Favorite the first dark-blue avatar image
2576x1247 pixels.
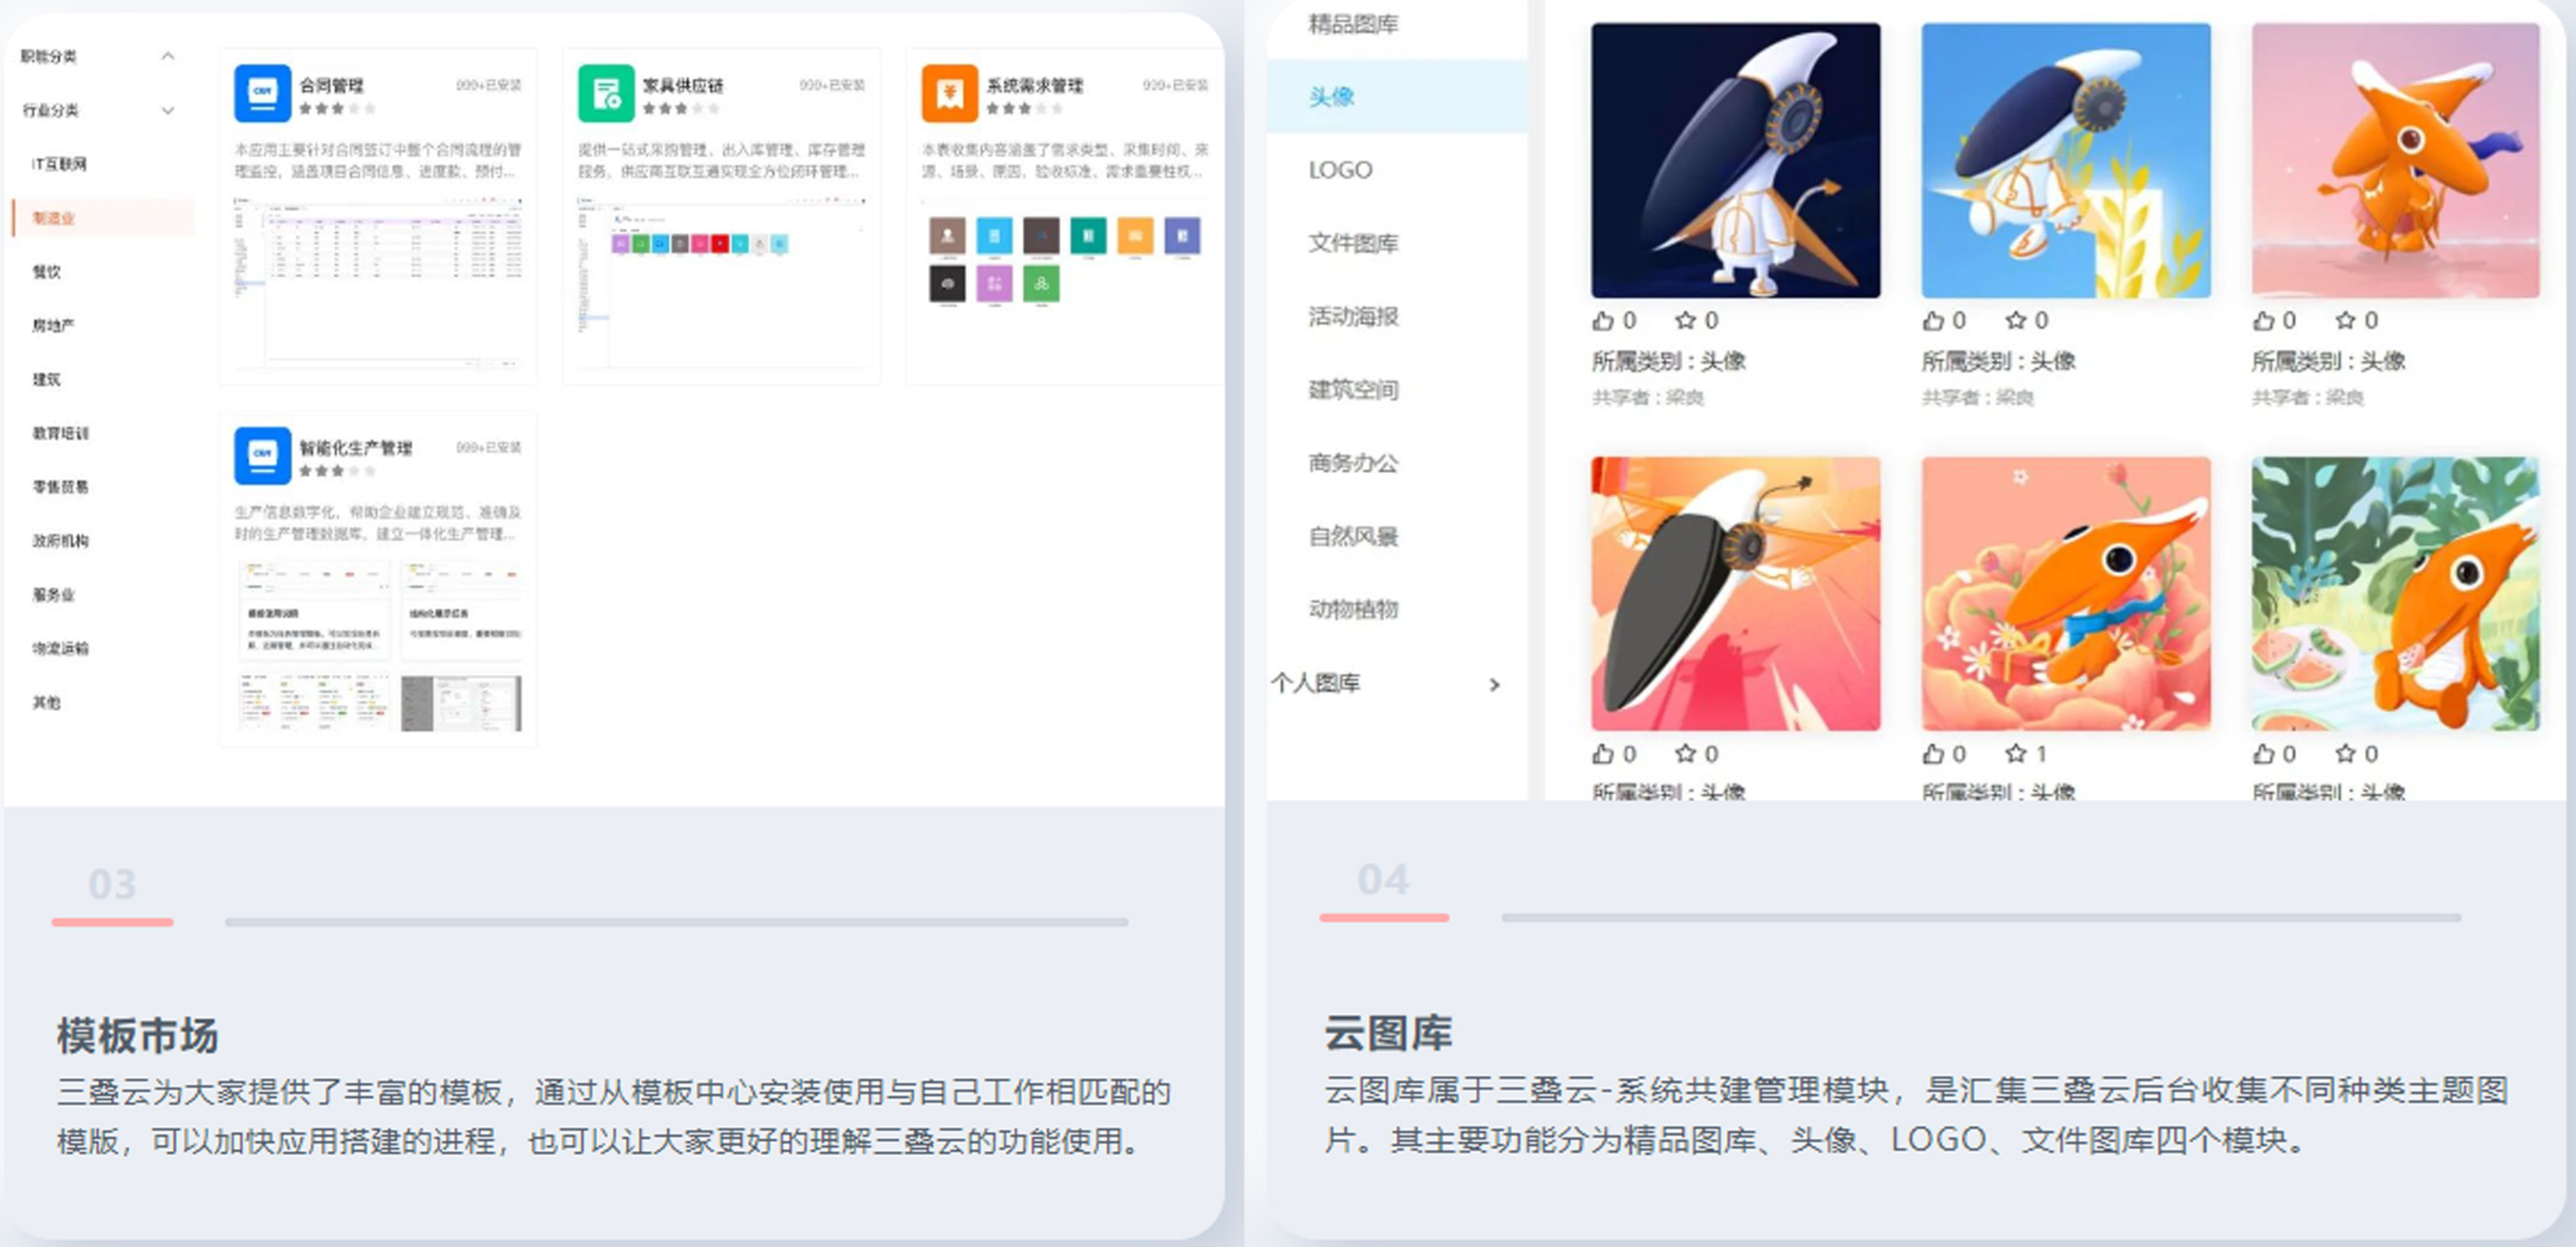[1685, 321]
